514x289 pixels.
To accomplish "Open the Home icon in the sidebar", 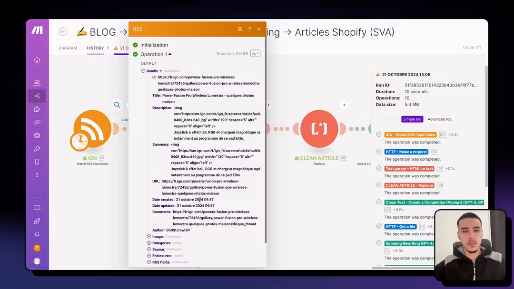I will point(37,60).
